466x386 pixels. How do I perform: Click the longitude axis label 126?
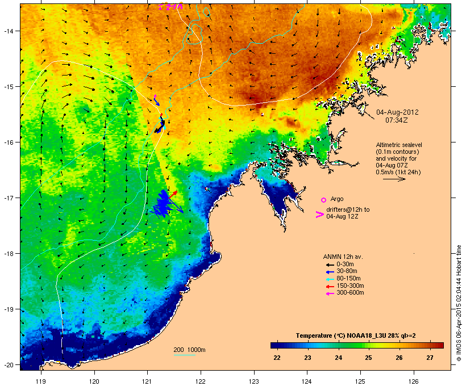[413, 381]
